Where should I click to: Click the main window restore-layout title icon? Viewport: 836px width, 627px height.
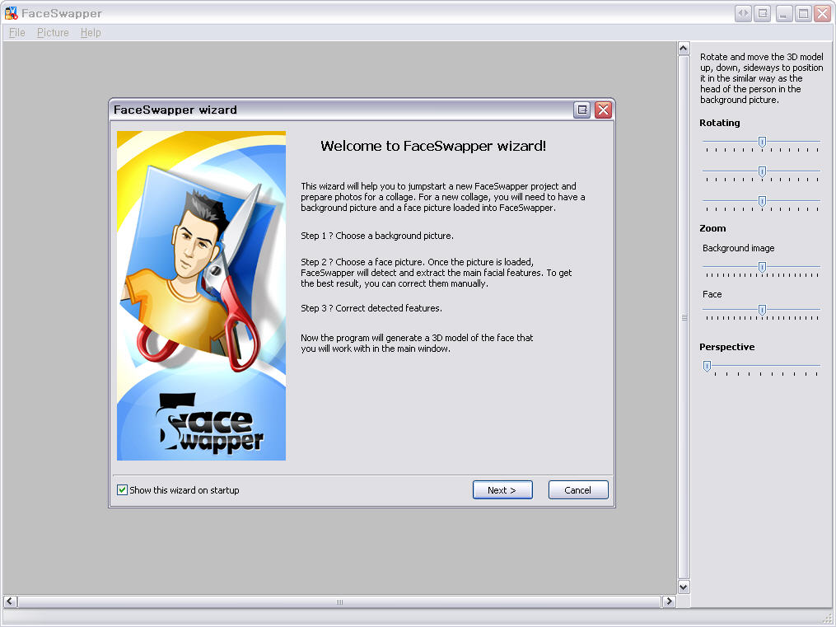coord(763,13)
